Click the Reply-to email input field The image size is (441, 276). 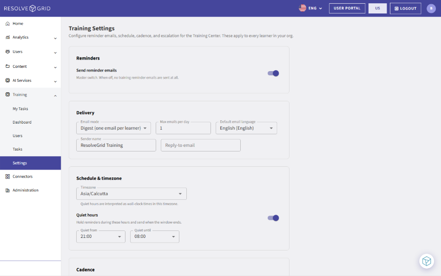[x=201, y=145]
